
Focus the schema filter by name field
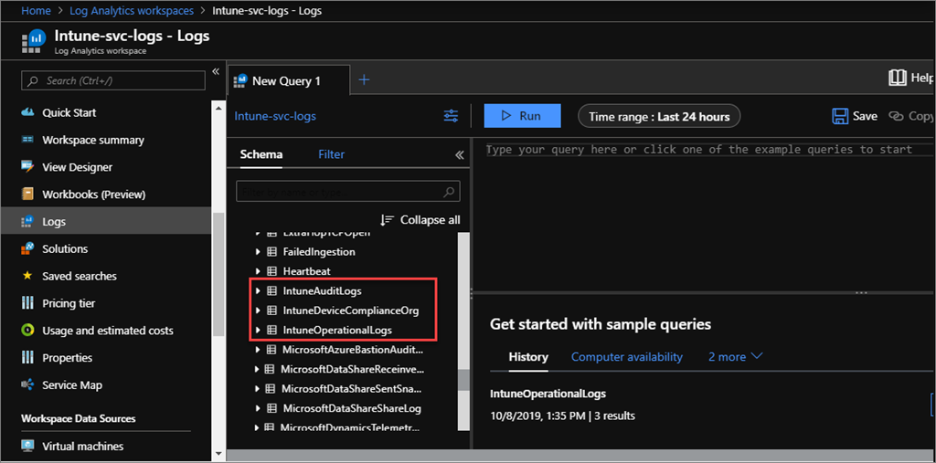coord(348,193)
